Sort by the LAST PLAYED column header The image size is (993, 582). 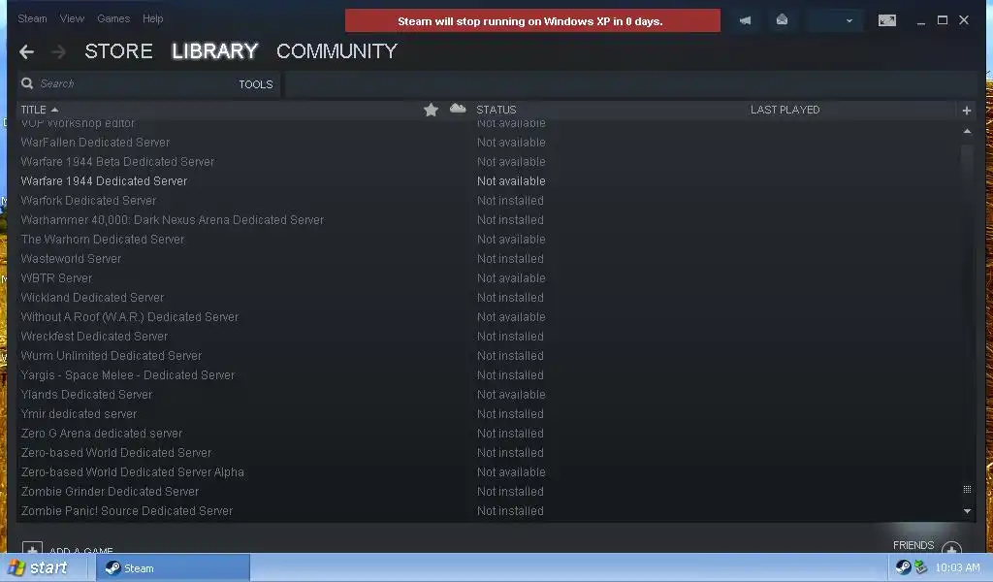coord(785,110)
